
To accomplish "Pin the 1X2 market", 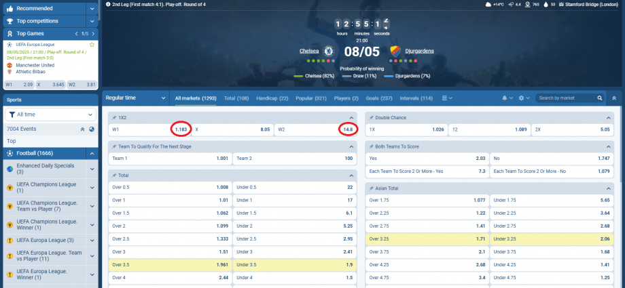I will click(114, 118).
